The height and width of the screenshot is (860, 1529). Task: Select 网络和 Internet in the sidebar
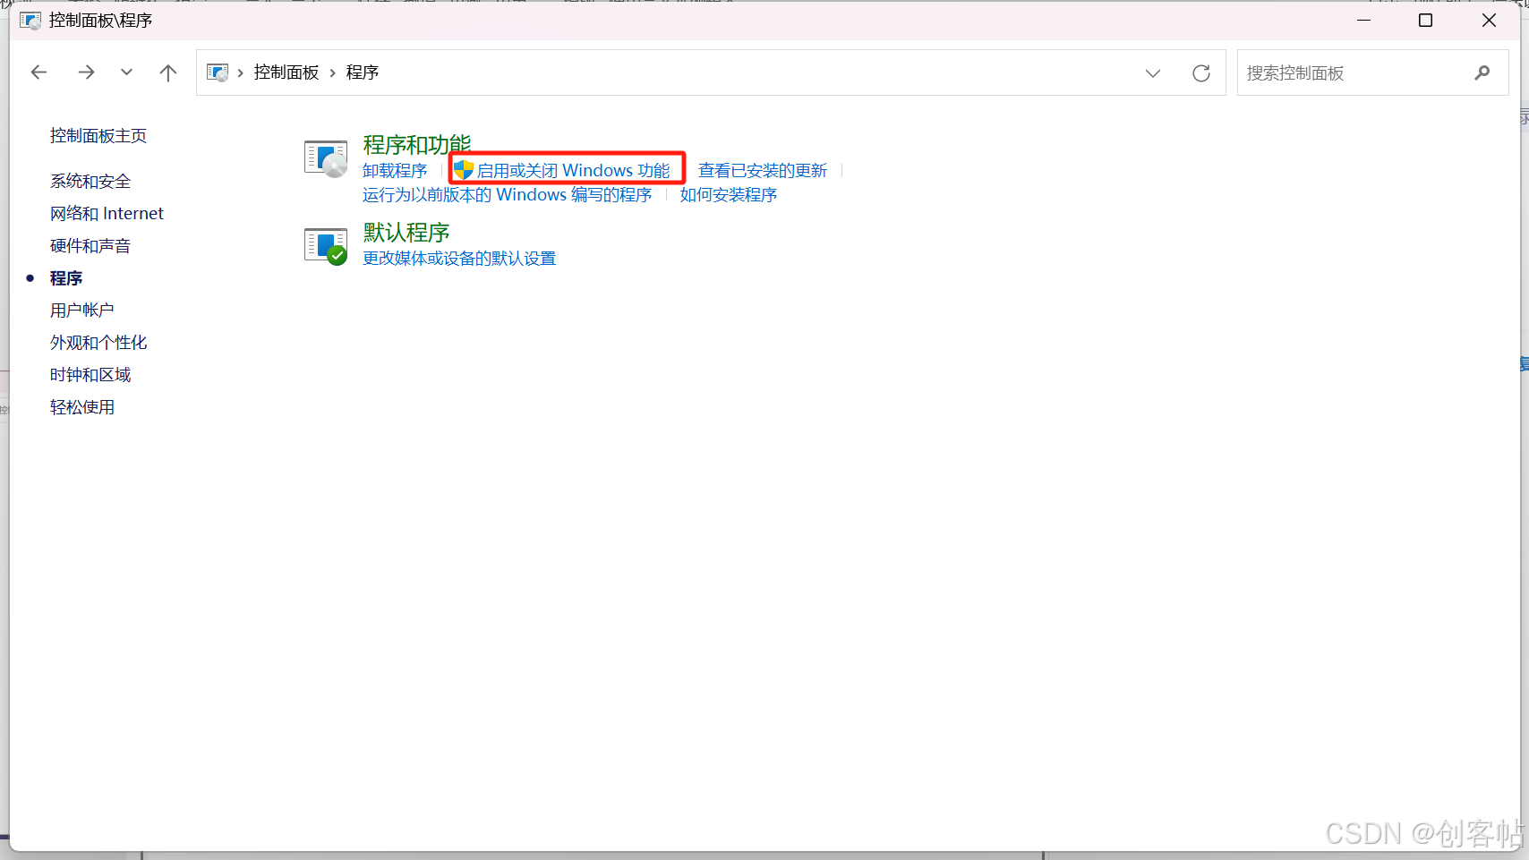point(107,214)
